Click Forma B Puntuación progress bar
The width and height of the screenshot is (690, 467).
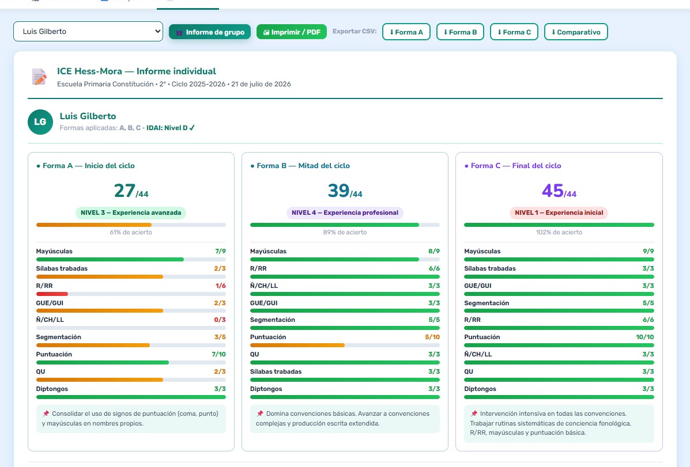(x=345, y=345)
